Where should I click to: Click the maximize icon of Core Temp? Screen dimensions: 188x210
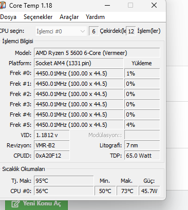click(130, 5)
